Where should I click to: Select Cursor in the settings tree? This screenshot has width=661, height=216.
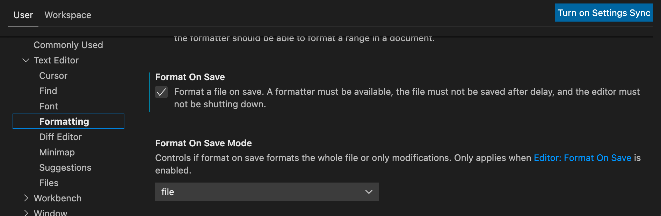(x=53, y=76)
